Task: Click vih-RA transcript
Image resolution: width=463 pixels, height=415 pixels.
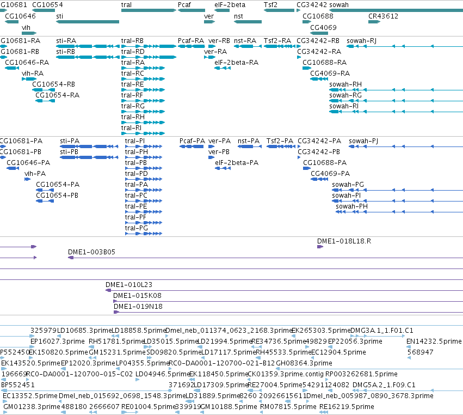Action: [29, 79]
